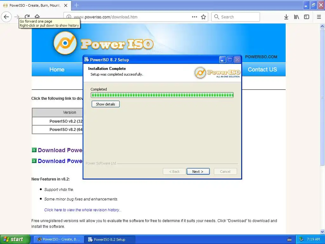
Task: Click Next in the setup wizard
Action: (x=198, y=171)
